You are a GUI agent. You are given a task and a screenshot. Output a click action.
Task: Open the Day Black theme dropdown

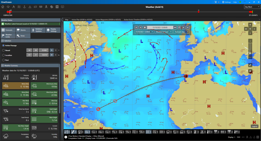[x=252, y=7]
